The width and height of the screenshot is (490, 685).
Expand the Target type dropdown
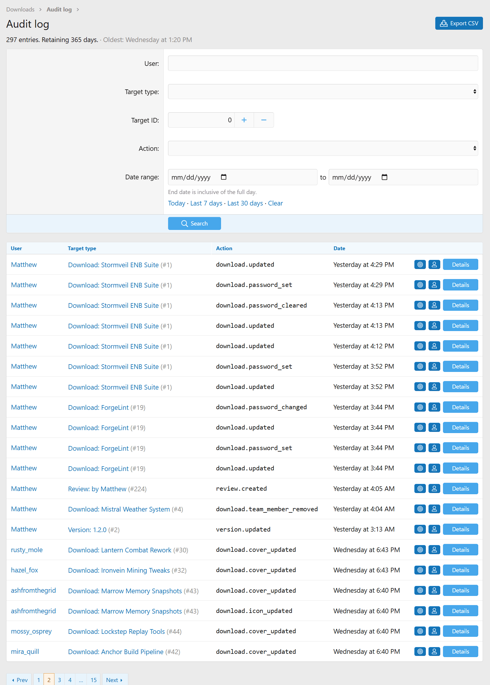pos(323,91)
